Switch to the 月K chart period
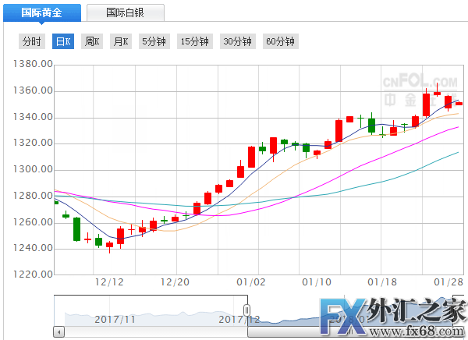The image size is (468, 340). click(121, 41)
